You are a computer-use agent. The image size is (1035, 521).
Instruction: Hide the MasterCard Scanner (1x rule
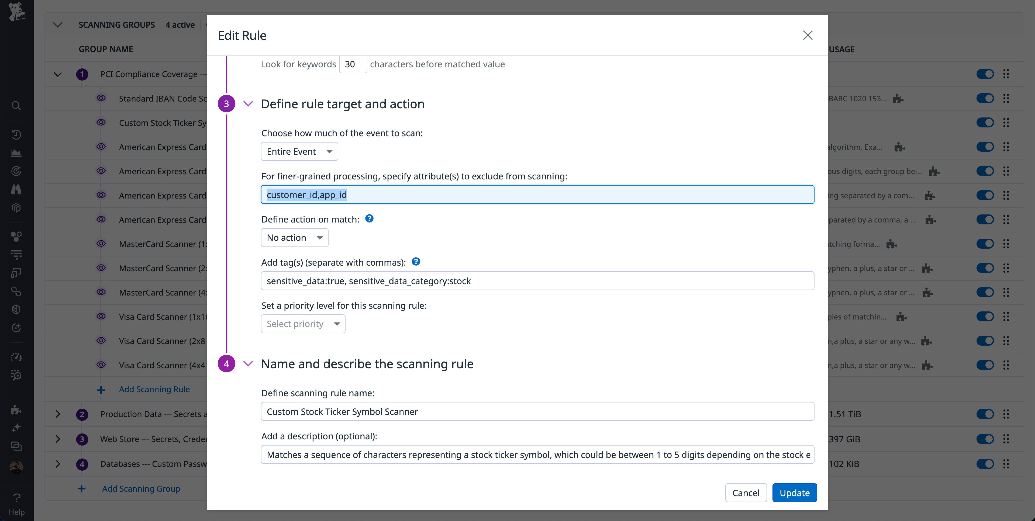101,244
